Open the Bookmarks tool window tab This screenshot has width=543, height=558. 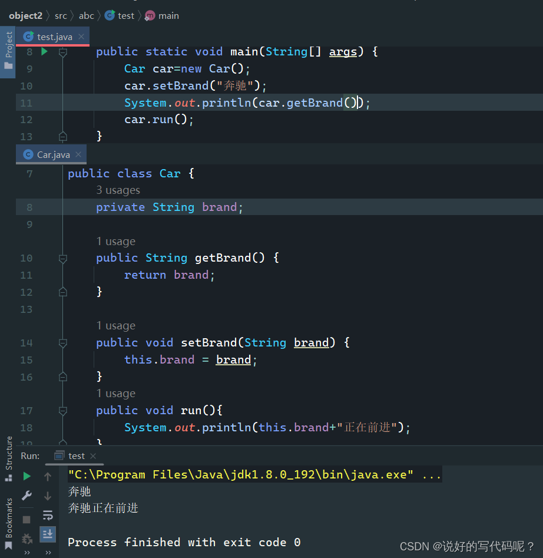click(8, 523)
